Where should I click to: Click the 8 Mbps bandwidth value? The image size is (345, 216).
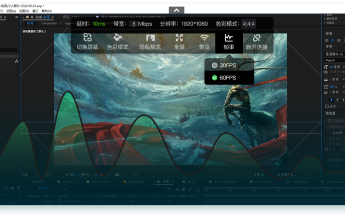pos(142,24)
